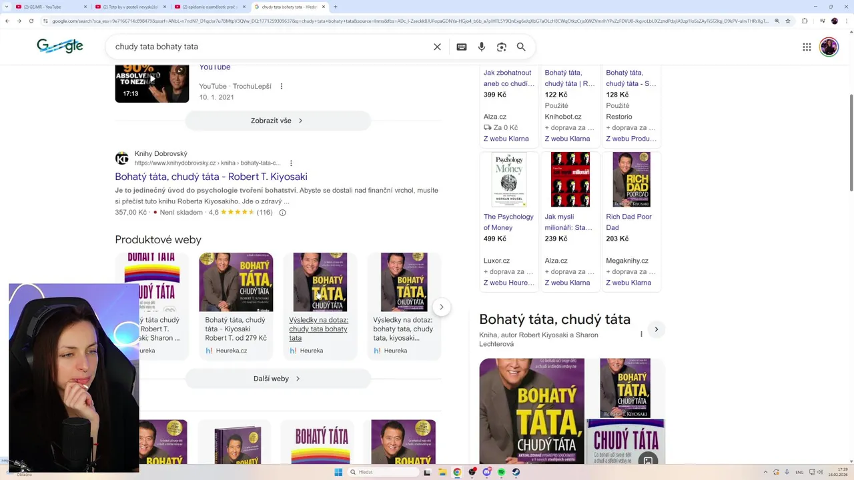Image resolution: width=854 pixels, height=480 pixels.
Task: Start voice search with the microphone icon
Action: point(482,47)
